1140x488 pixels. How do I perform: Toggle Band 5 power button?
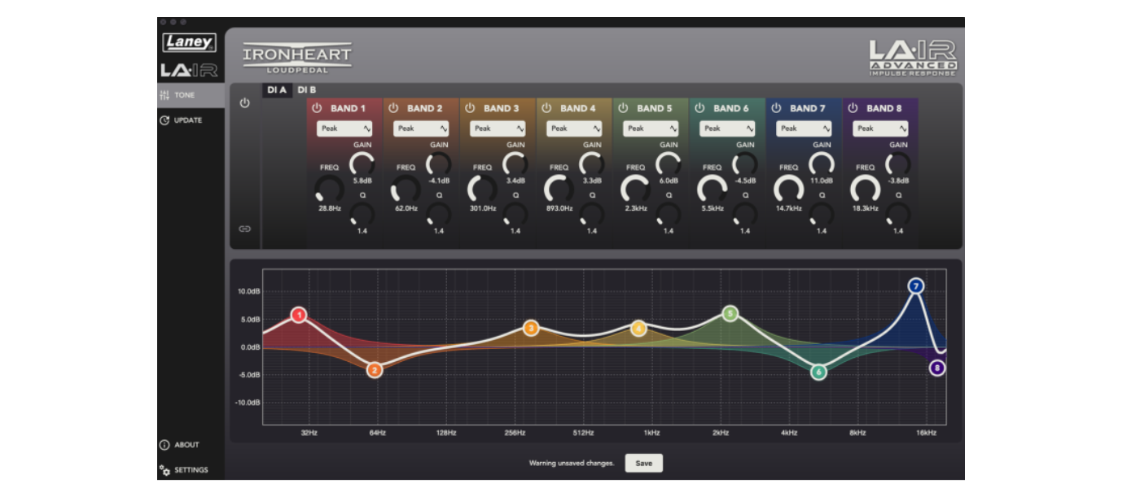coord(623,108)
